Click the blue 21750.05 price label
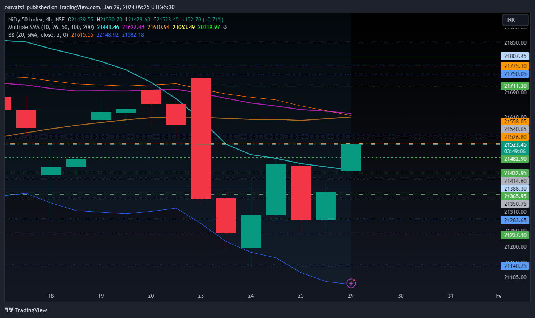The width and height of the screenshot is (535, 318). 515,74
